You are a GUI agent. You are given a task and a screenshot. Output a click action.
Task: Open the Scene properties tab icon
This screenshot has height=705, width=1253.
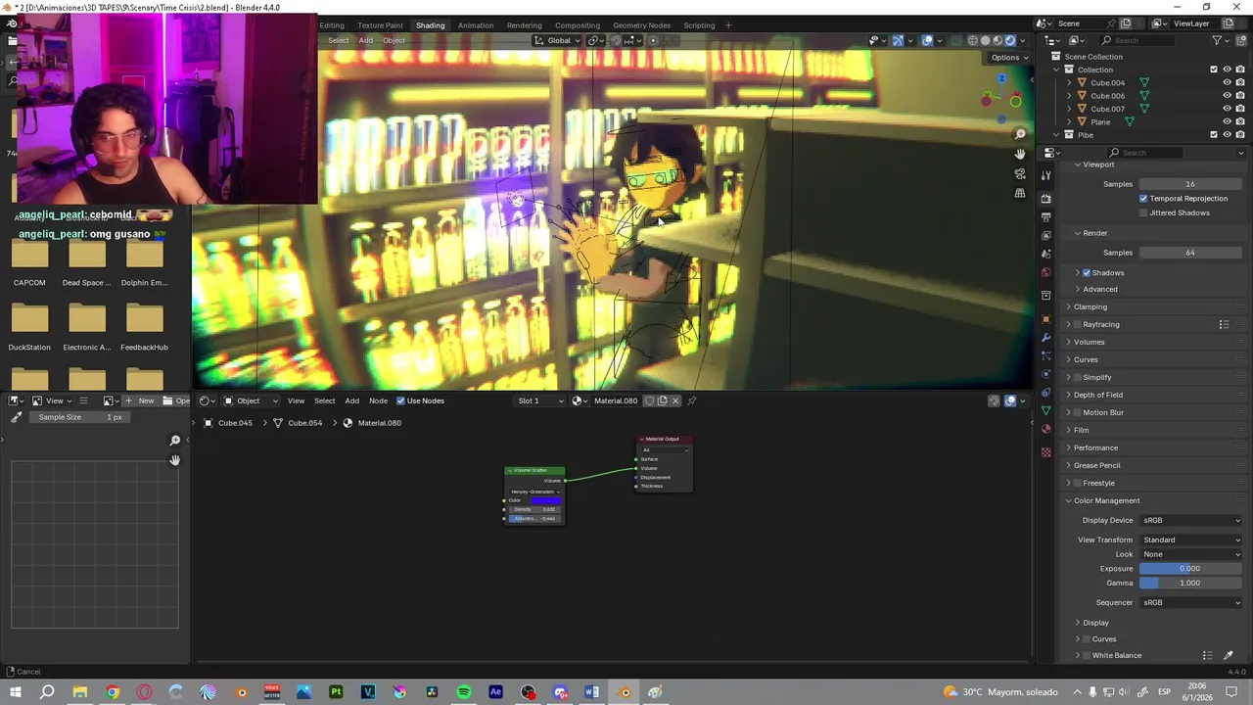pyautogui.click(x=1046, y=254)
